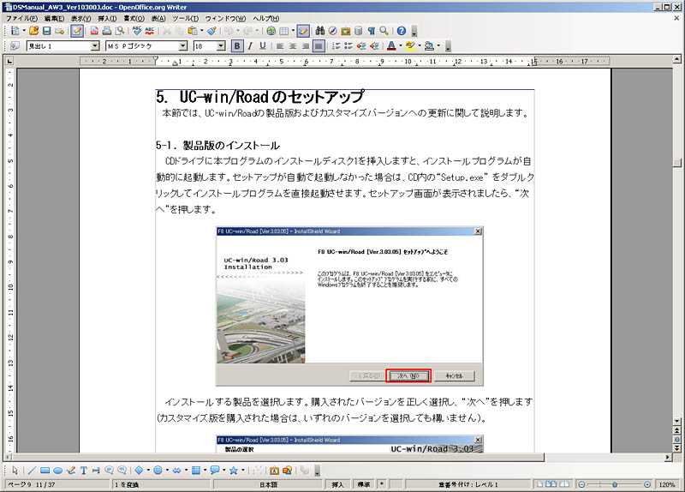This screenshot has height=492, width=685.
Task: Click page number ページ9 11/37 field
Action: 57,484
